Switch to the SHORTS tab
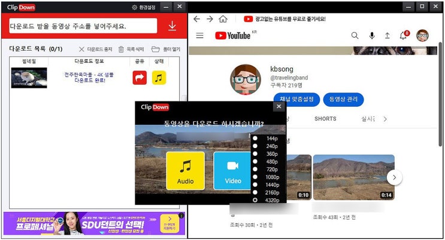 (x=325, y=119)
